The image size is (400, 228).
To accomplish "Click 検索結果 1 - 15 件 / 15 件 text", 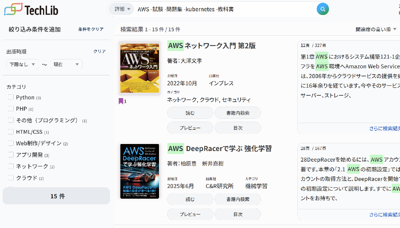I will click(x=150, y=29).
